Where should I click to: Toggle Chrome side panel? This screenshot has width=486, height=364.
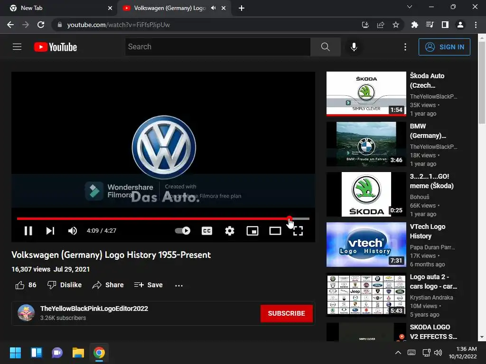click(x=445, y=25)
